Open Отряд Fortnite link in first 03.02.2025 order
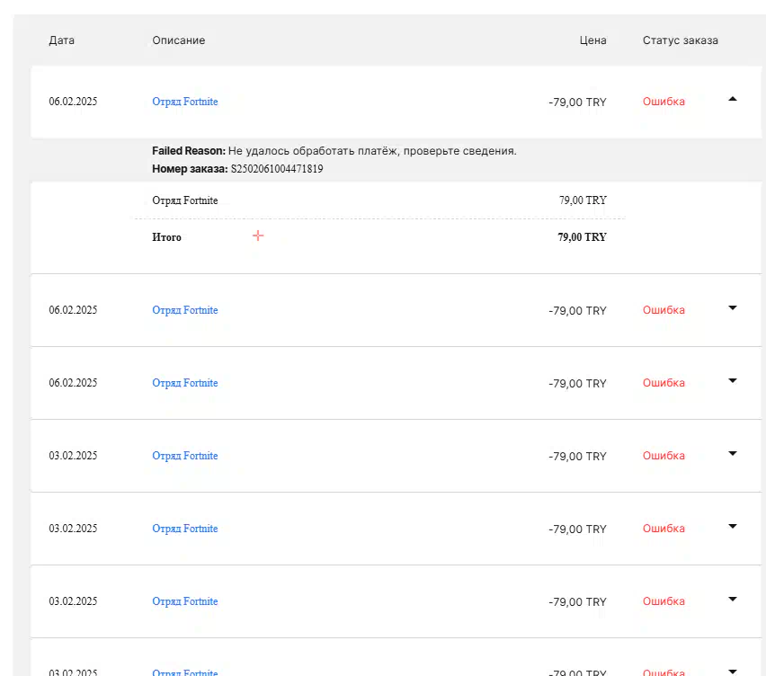766x676 pixels. point(184,456)
